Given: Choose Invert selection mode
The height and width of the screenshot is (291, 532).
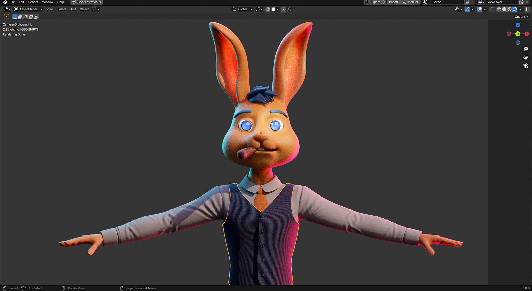Looking at the screenshot, I should pos(31,17).
